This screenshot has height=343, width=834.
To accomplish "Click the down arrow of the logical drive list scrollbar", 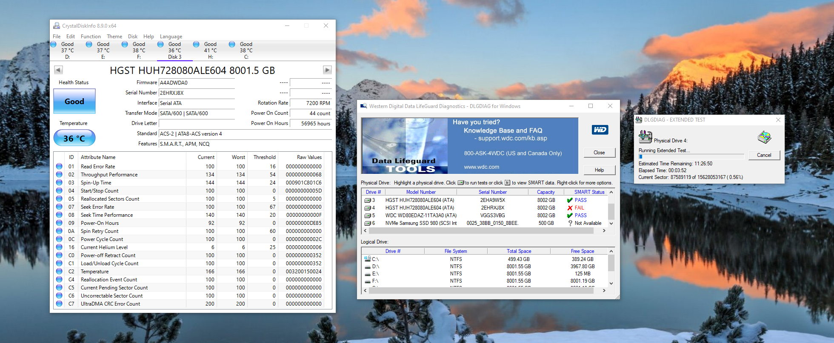I will [611, 283].
